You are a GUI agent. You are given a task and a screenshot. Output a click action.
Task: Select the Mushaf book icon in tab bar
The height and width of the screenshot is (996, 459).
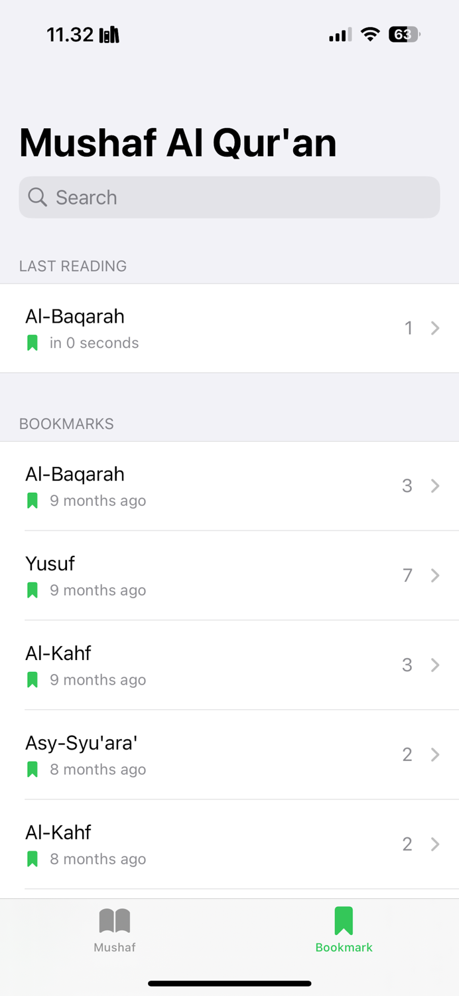click(x=114, y=920)
